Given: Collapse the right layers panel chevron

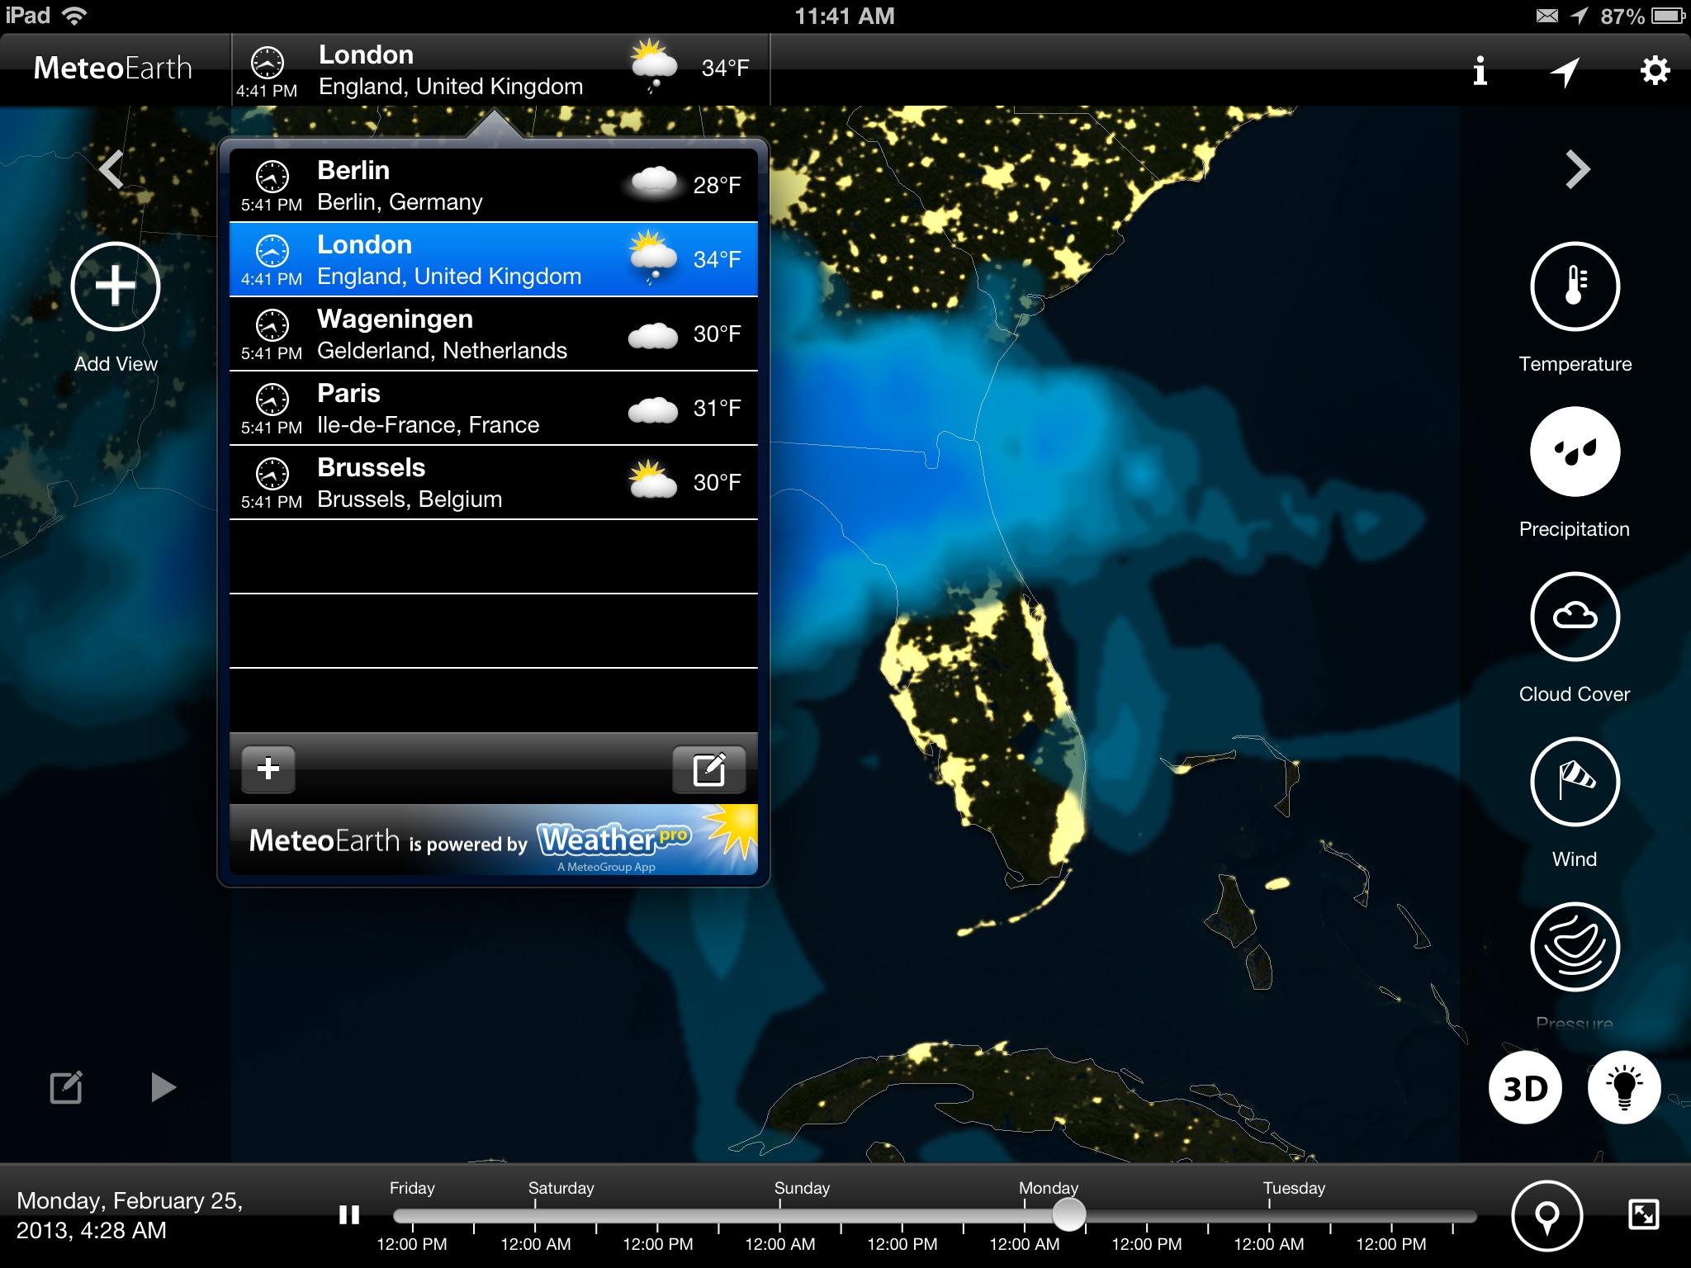Looking at the screenshot, I should (x=1577, y=170).
